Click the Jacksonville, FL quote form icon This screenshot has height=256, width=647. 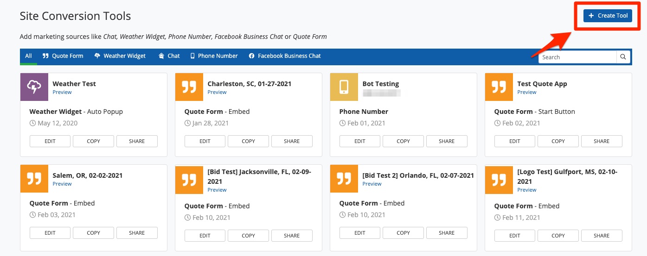pos(189,180)
